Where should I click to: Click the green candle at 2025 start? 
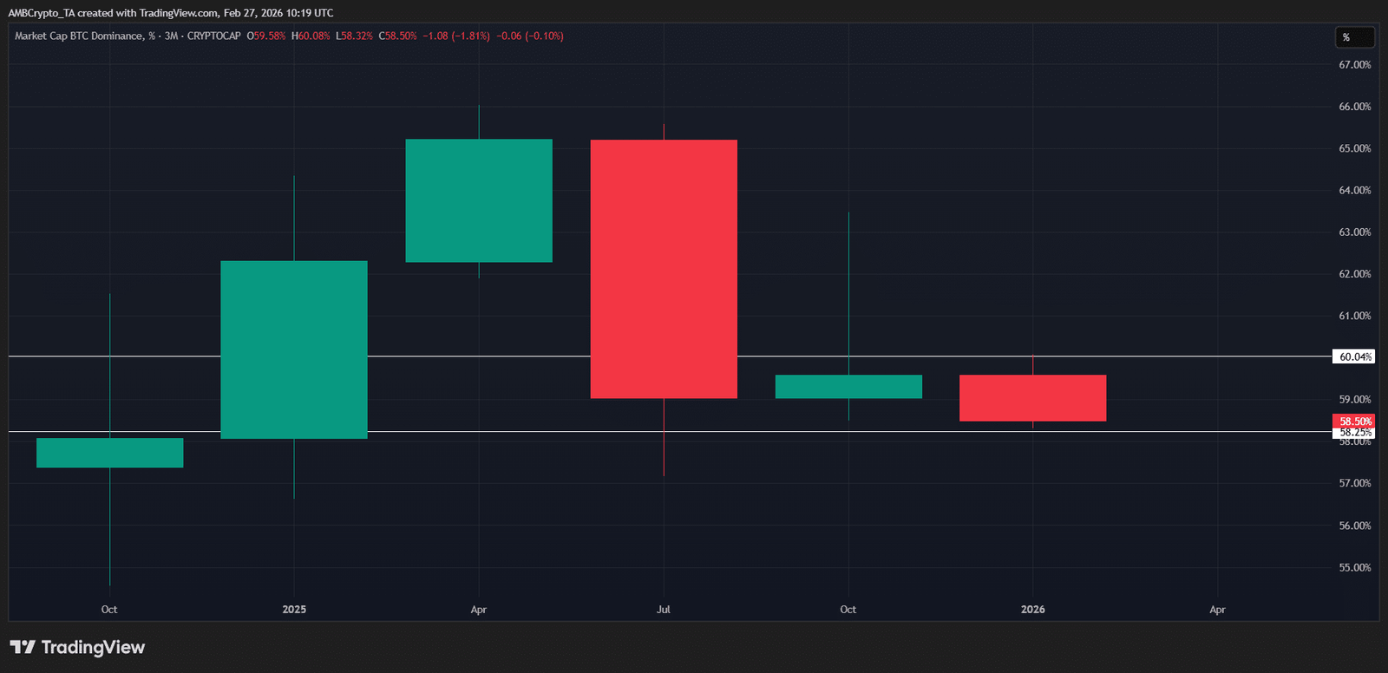tap(294, 350)
